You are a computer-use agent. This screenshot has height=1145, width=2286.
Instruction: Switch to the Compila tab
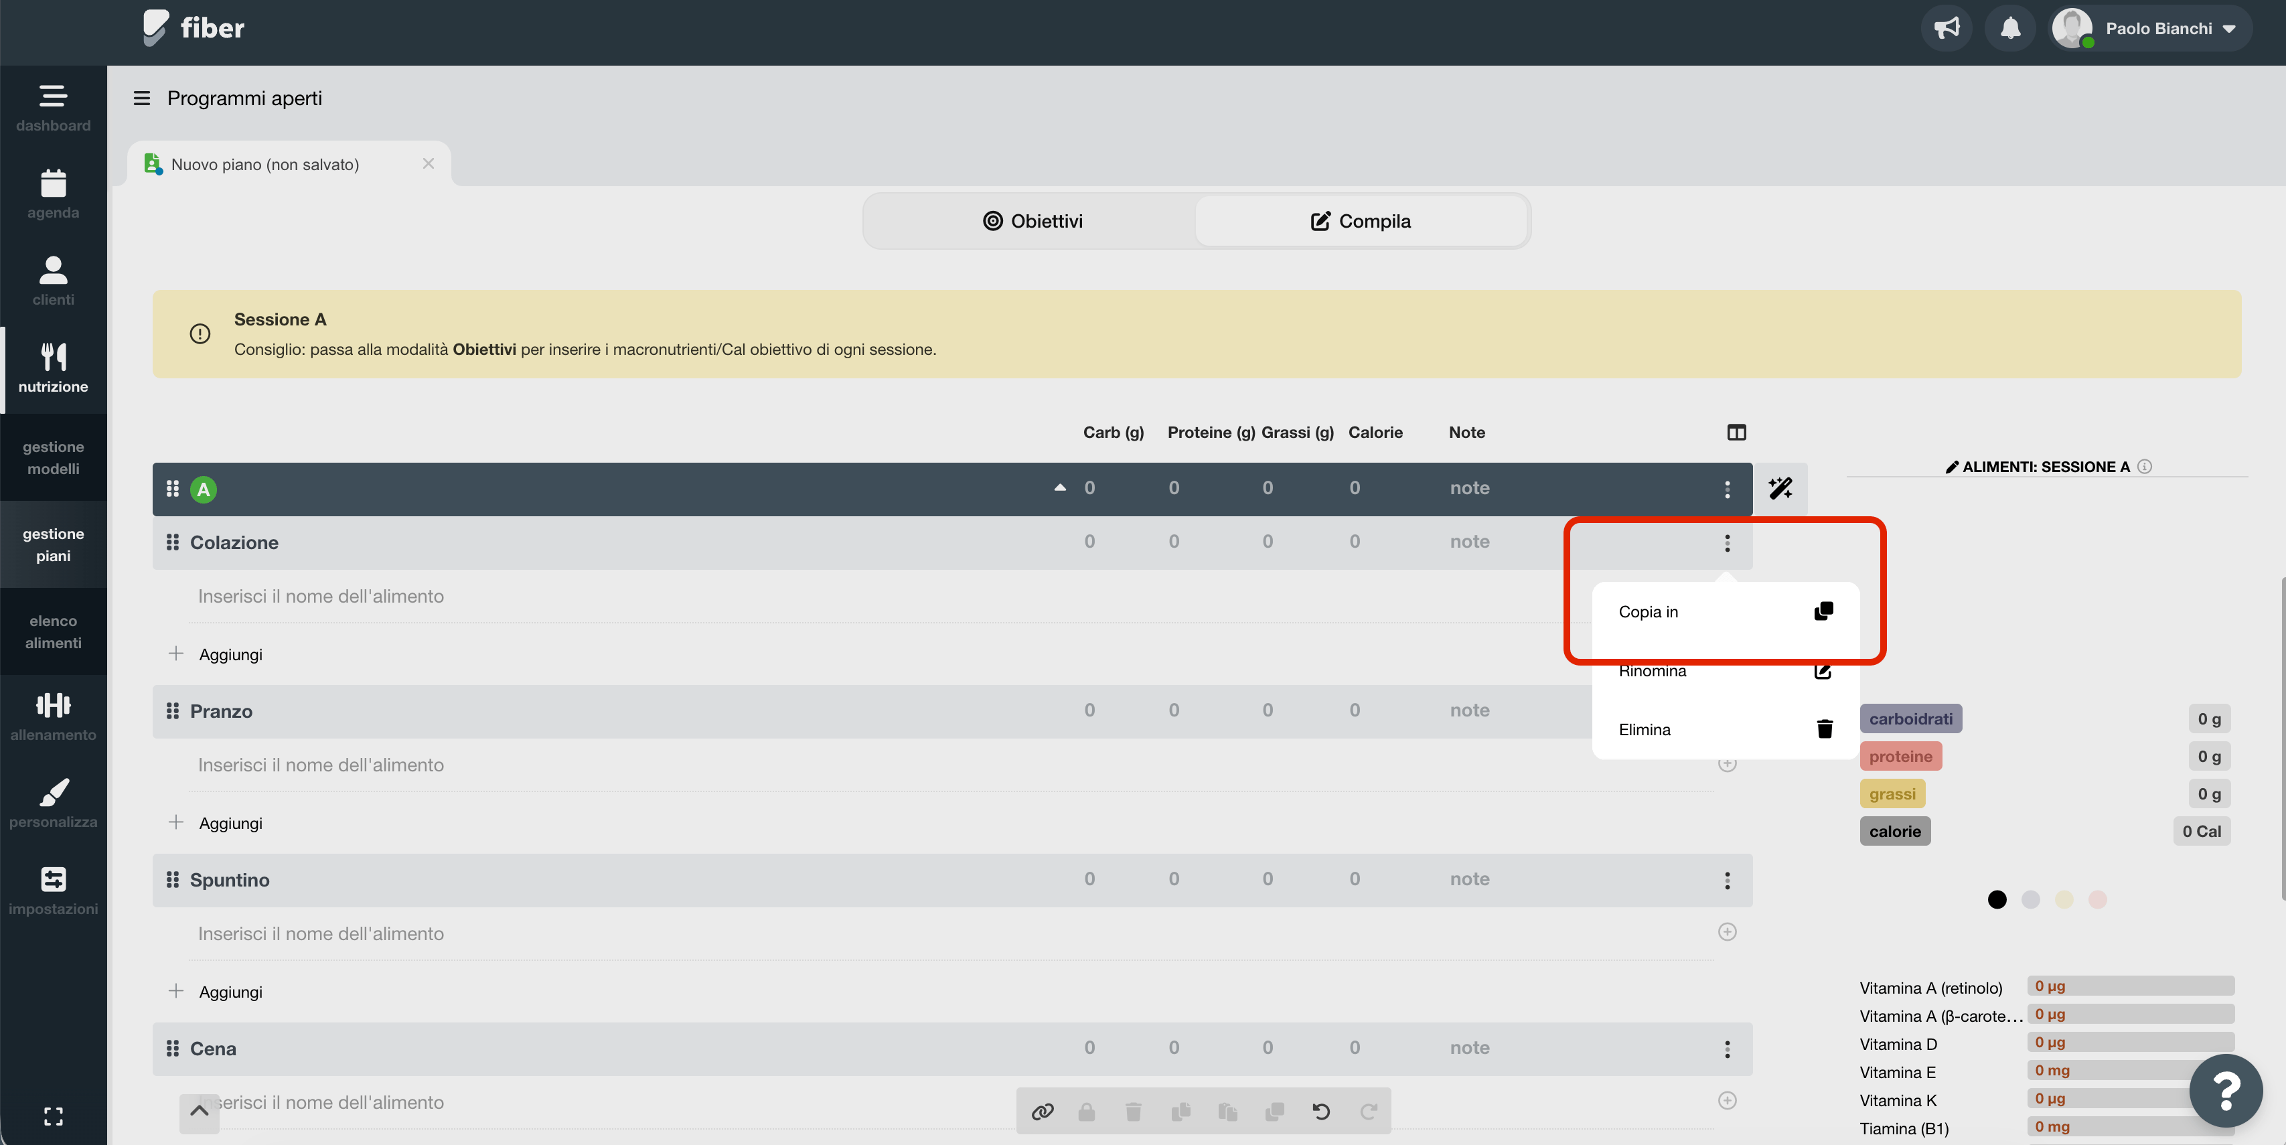click(1361, 221)
